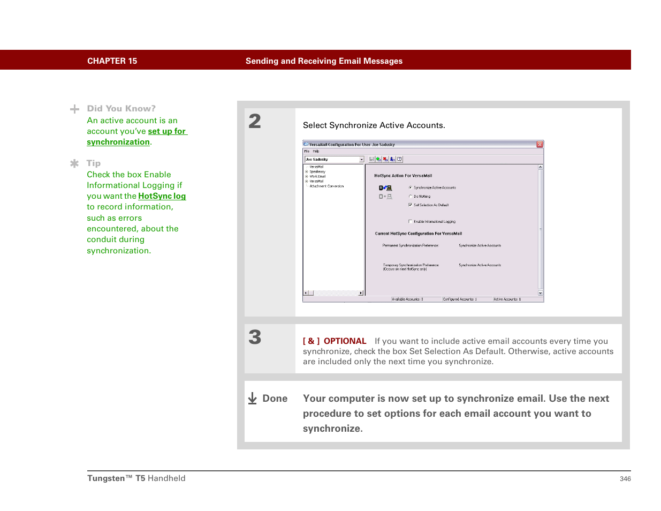Click the blue user account toolbar icon
661x511 pixels.
click(x=392, y=159)
